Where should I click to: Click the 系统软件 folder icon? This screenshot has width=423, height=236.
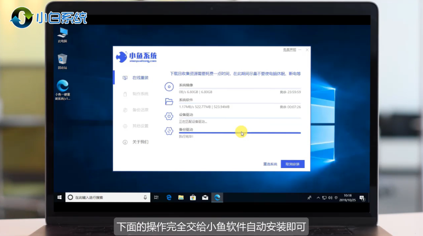tap(169, 102)
